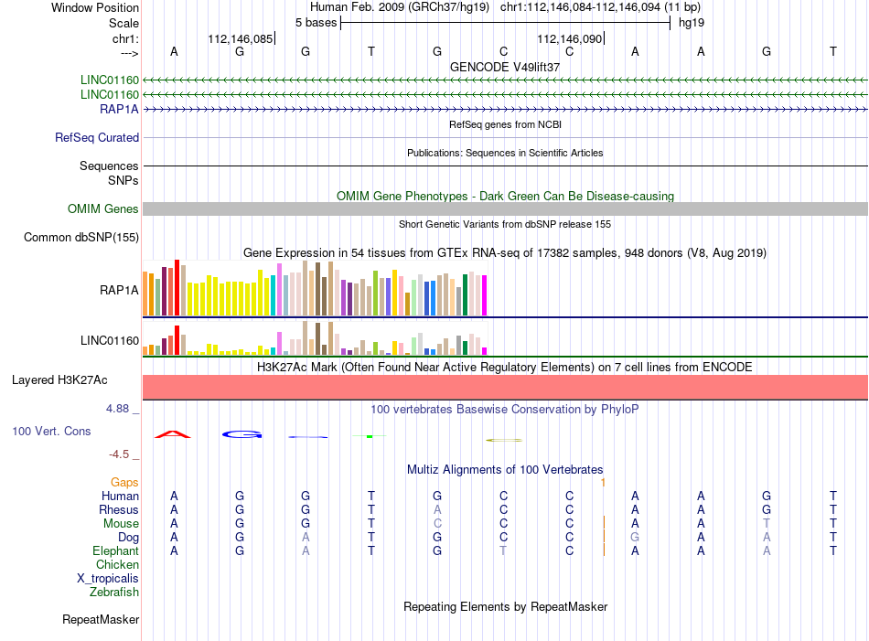Screen dimensions: 869x641
Task: Click the RepeatMasker track label
Action: coord(101,619)
